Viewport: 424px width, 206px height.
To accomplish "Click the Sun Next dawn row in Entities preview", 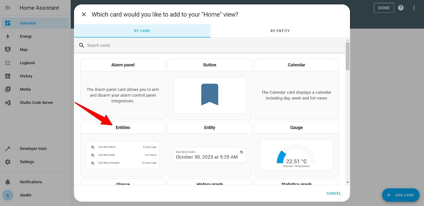I will (123, 147).
